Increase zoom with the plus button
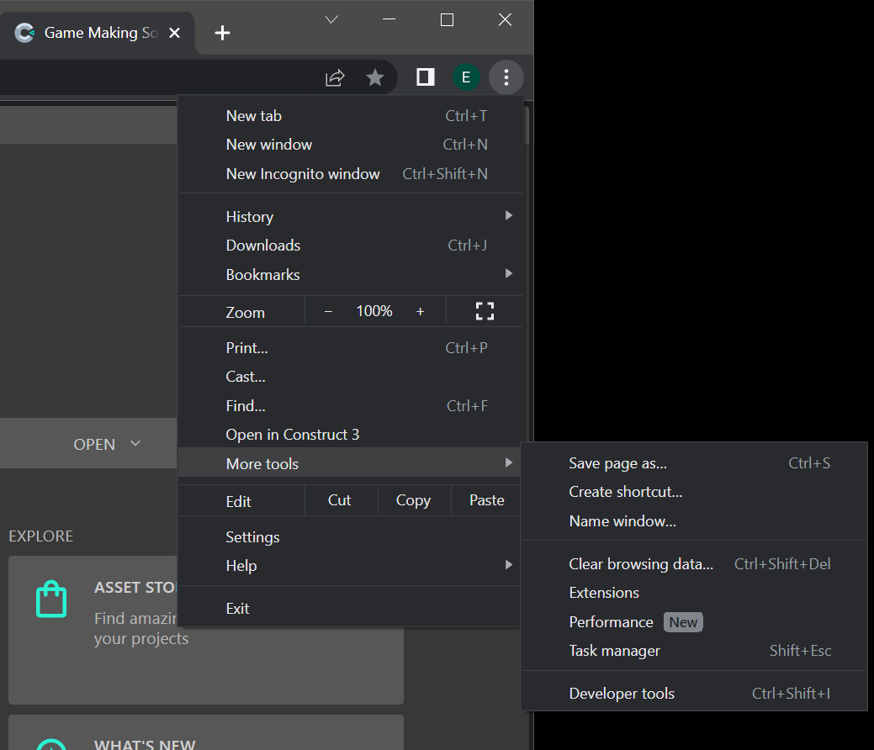The width and height of the screenshot is (874, 750). click(421, 311)
